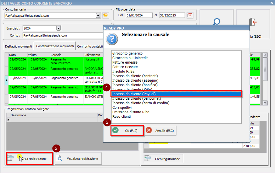Click the Conto text field
The height and width of the screenshot is (173, 275).
click(x=63, y=35)
